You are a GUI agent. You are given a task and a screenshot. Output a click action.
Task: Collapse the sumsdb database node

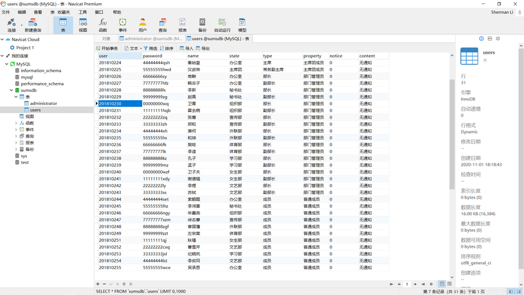11,90
